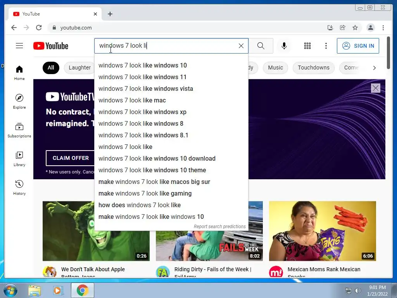The image size is (397, 298).
Task: Select the All filter chip
Action: (51, 68)
